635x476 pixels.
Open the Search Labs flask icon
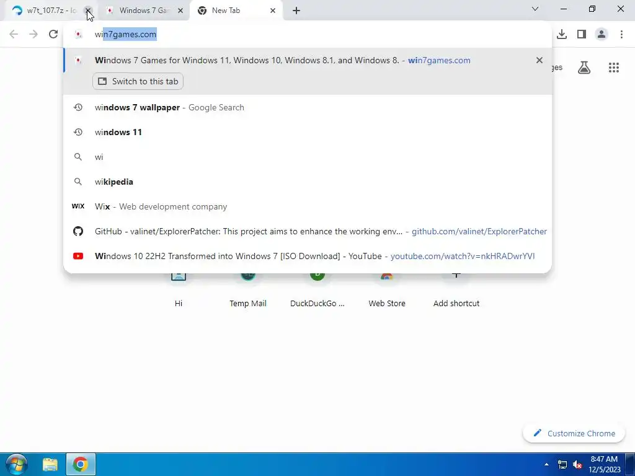pos(584,68)
